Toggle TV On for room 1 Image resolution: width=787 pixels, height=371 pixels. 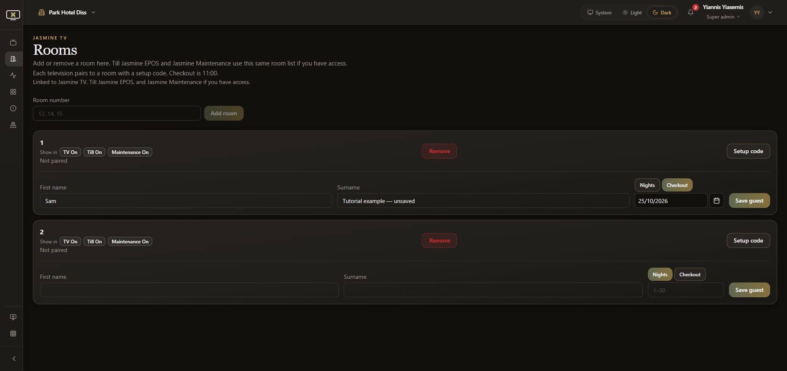pos(70,152)
